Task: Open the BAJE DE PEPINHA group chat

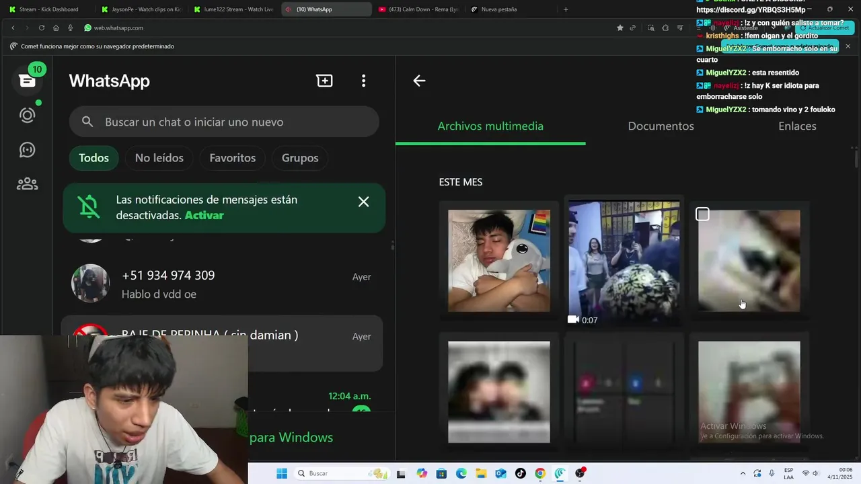Action: pos(222,344)
